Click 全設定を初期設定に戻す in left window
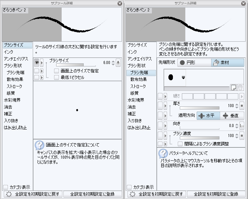Image resolution: width=248 pixels, height=199 pixels. coord(33,194)
